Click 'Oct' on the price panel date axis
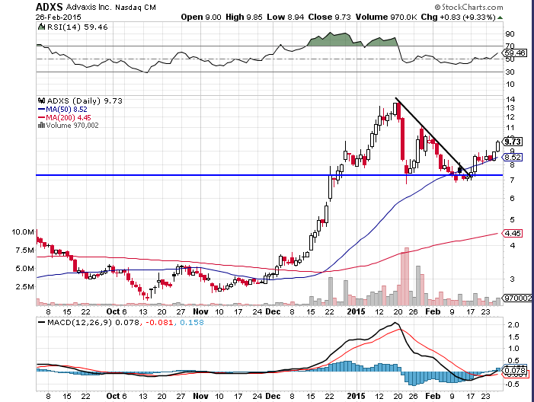534x402 pixels. tap(114, 311)
